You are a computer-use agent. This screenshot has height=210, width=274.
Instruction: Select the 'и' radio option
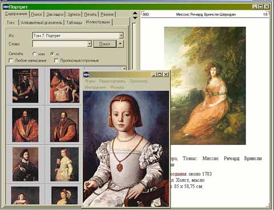click(52, 54)
